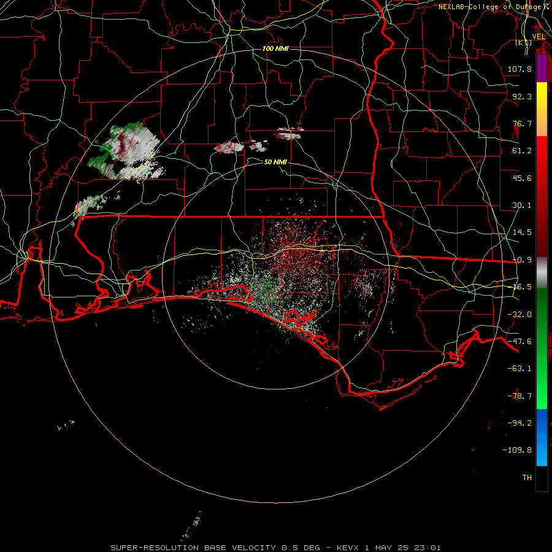Click the -32.0 velocity legend value
Screen dimensions: 552x552
tap(519, 315)
